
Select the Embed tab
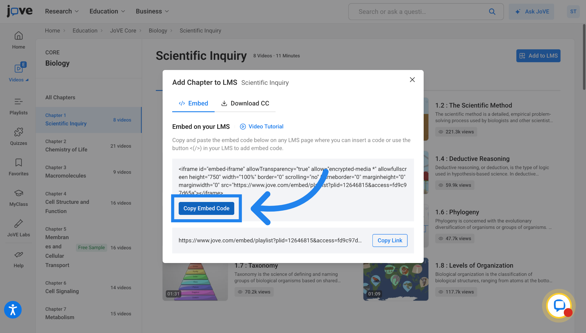(193, 103)
